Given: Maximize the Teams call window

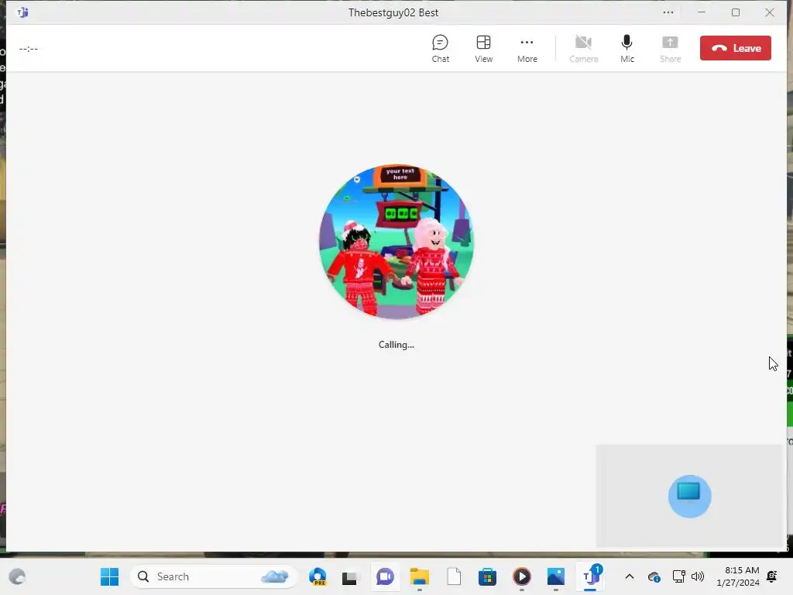Looking at the screenshot, I should click(x=736, y=12).
